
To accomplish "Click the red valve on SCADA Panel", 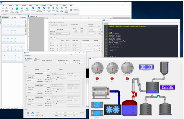I will [134, 94].
